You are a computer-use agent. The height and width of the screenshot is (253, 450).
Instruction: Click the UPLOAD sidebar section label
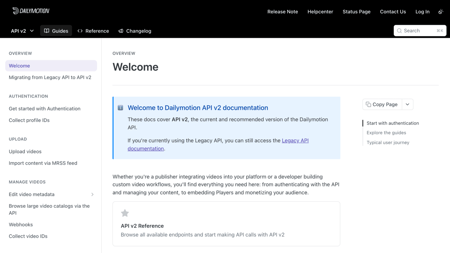pyautogui.click(x=18, y=139)
